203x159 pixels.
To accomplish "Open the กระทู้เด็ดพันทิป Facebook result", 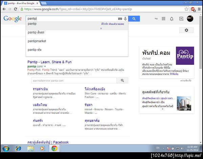I will [x=48, y=142].
